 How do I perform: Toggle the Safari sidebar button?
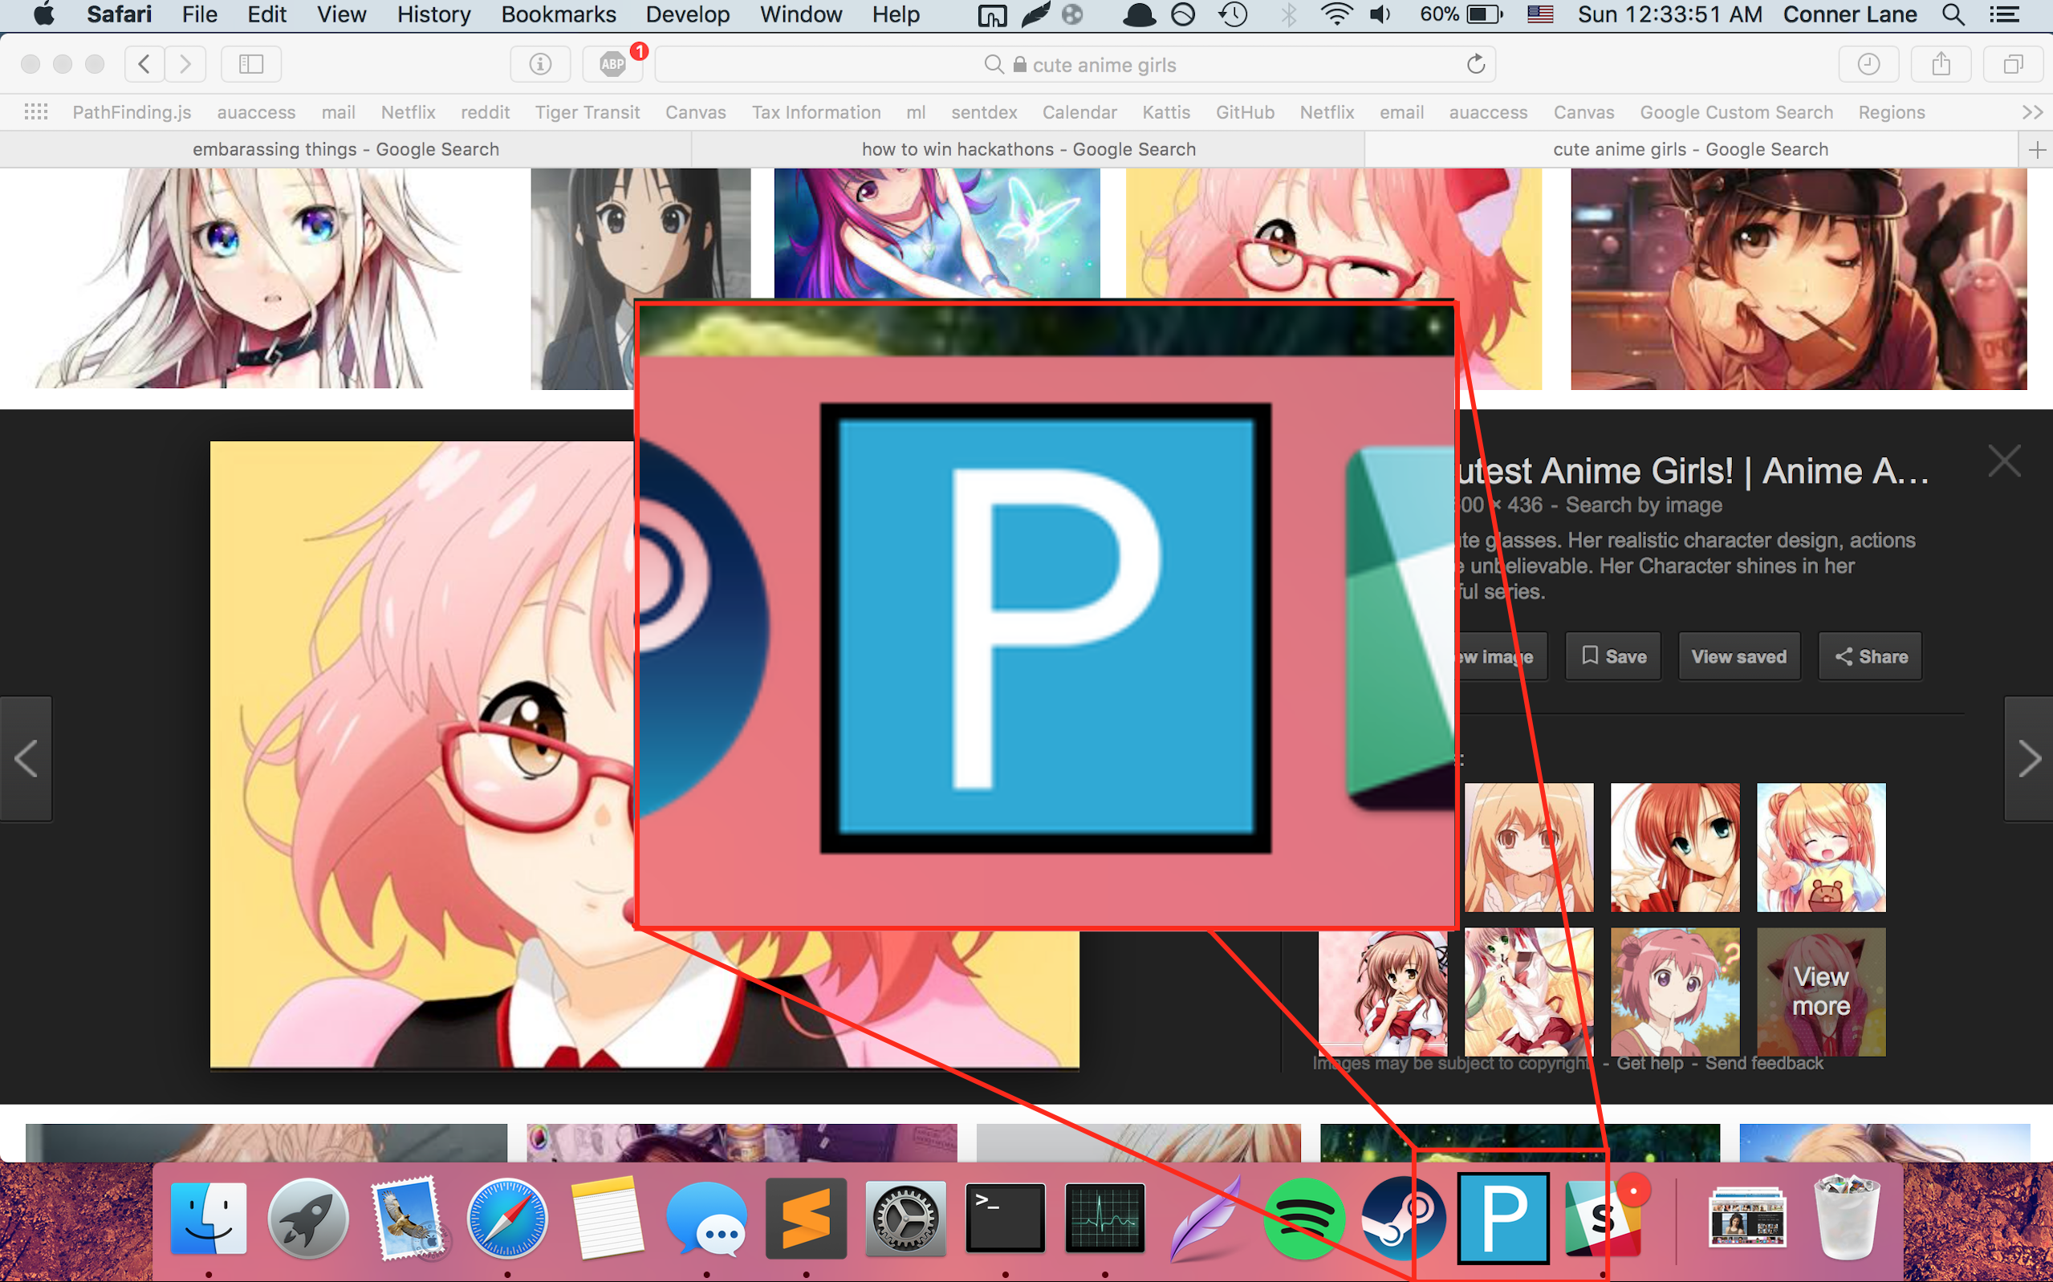pos(251,64)
